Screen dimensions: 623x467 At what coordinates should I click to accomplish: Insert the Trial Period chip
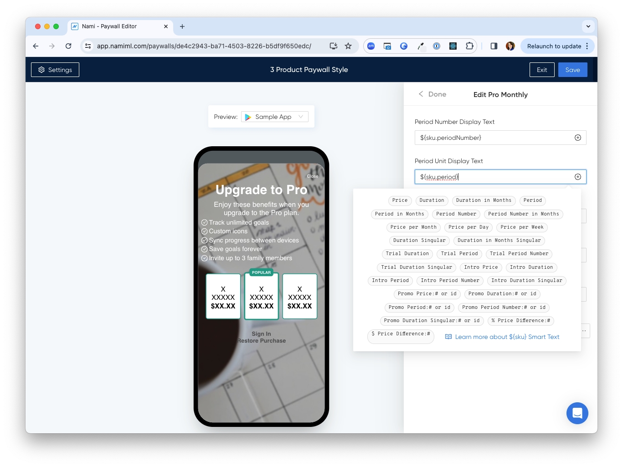tap(459, 254)
